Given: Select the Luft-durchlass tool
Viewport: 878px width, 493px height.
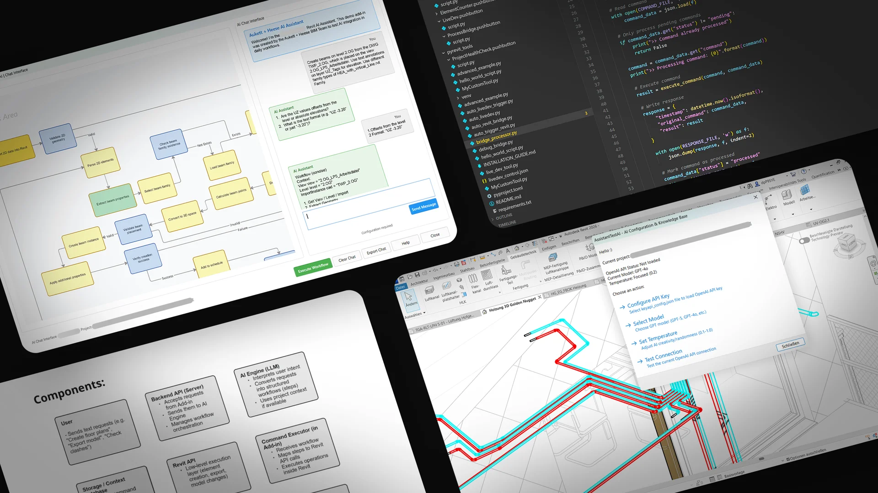Looking at the screenshot, I should click(487, 276).
